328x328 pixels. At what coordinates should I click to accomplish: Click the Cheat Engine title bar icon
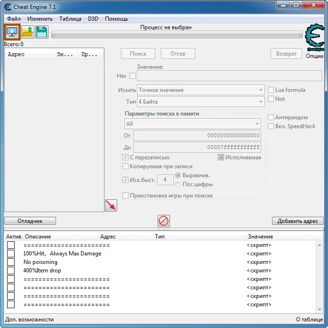(x=8, y=7)
